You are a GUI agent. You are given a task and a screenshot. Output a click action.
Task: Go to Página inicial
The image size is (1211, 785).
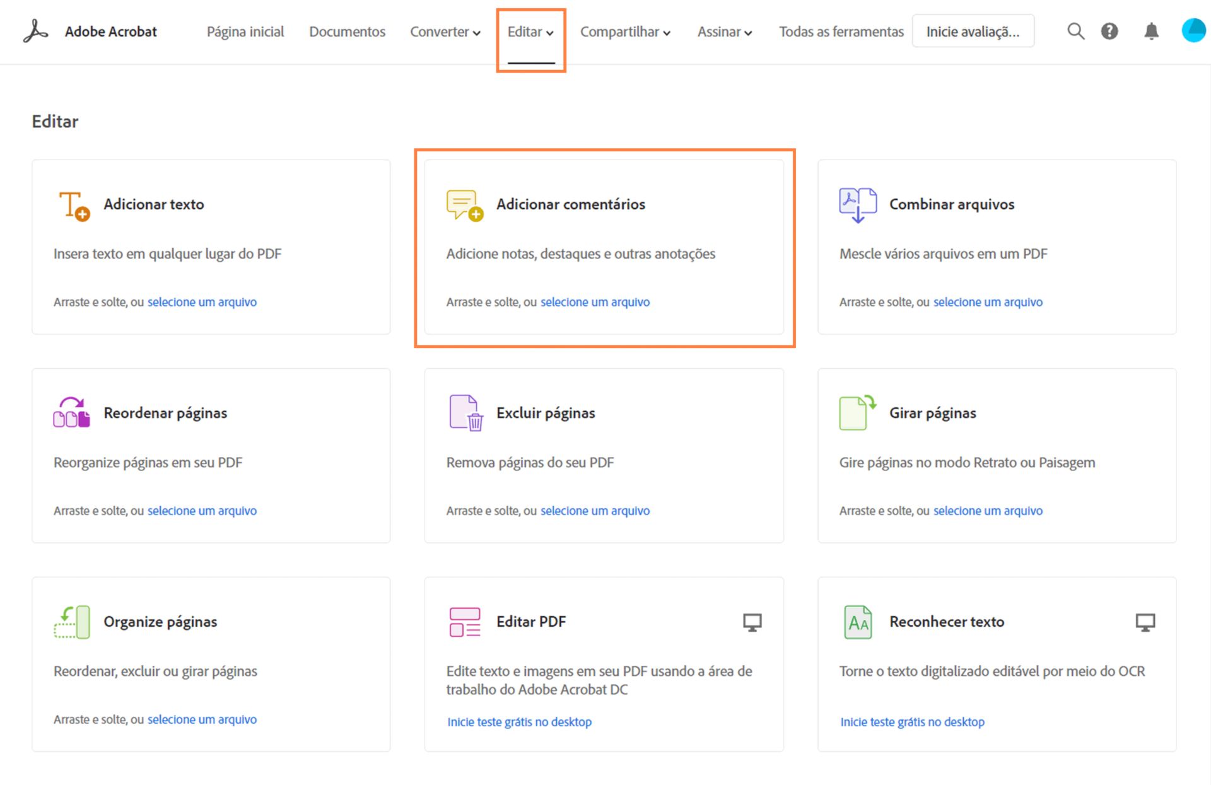pyautogui.click(x=245, y=32)
